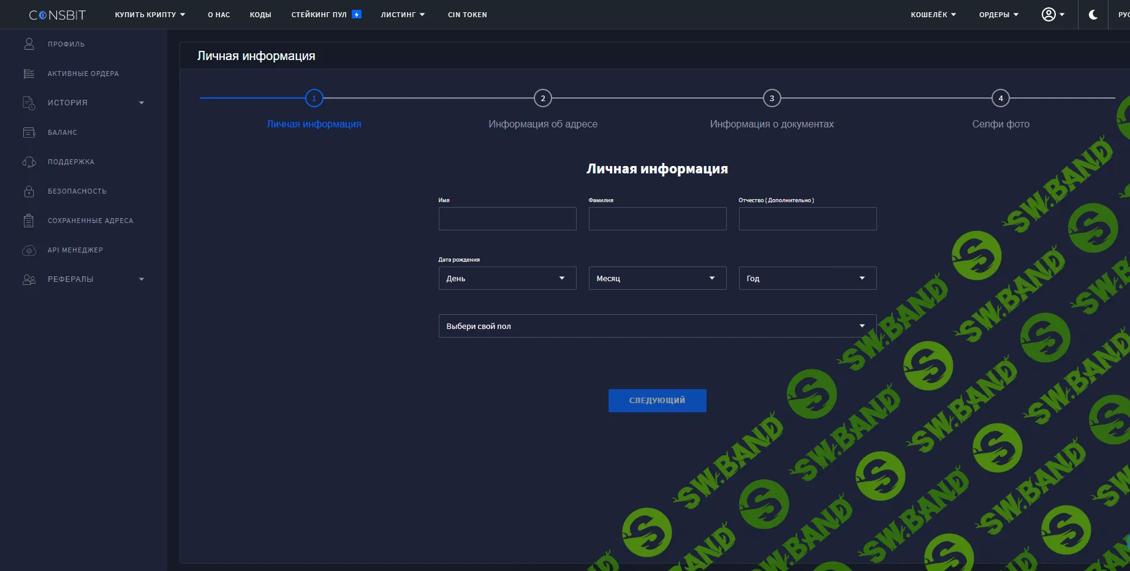
Task: Open the API менеджер gear icon
Action: [x=29, y=250]
